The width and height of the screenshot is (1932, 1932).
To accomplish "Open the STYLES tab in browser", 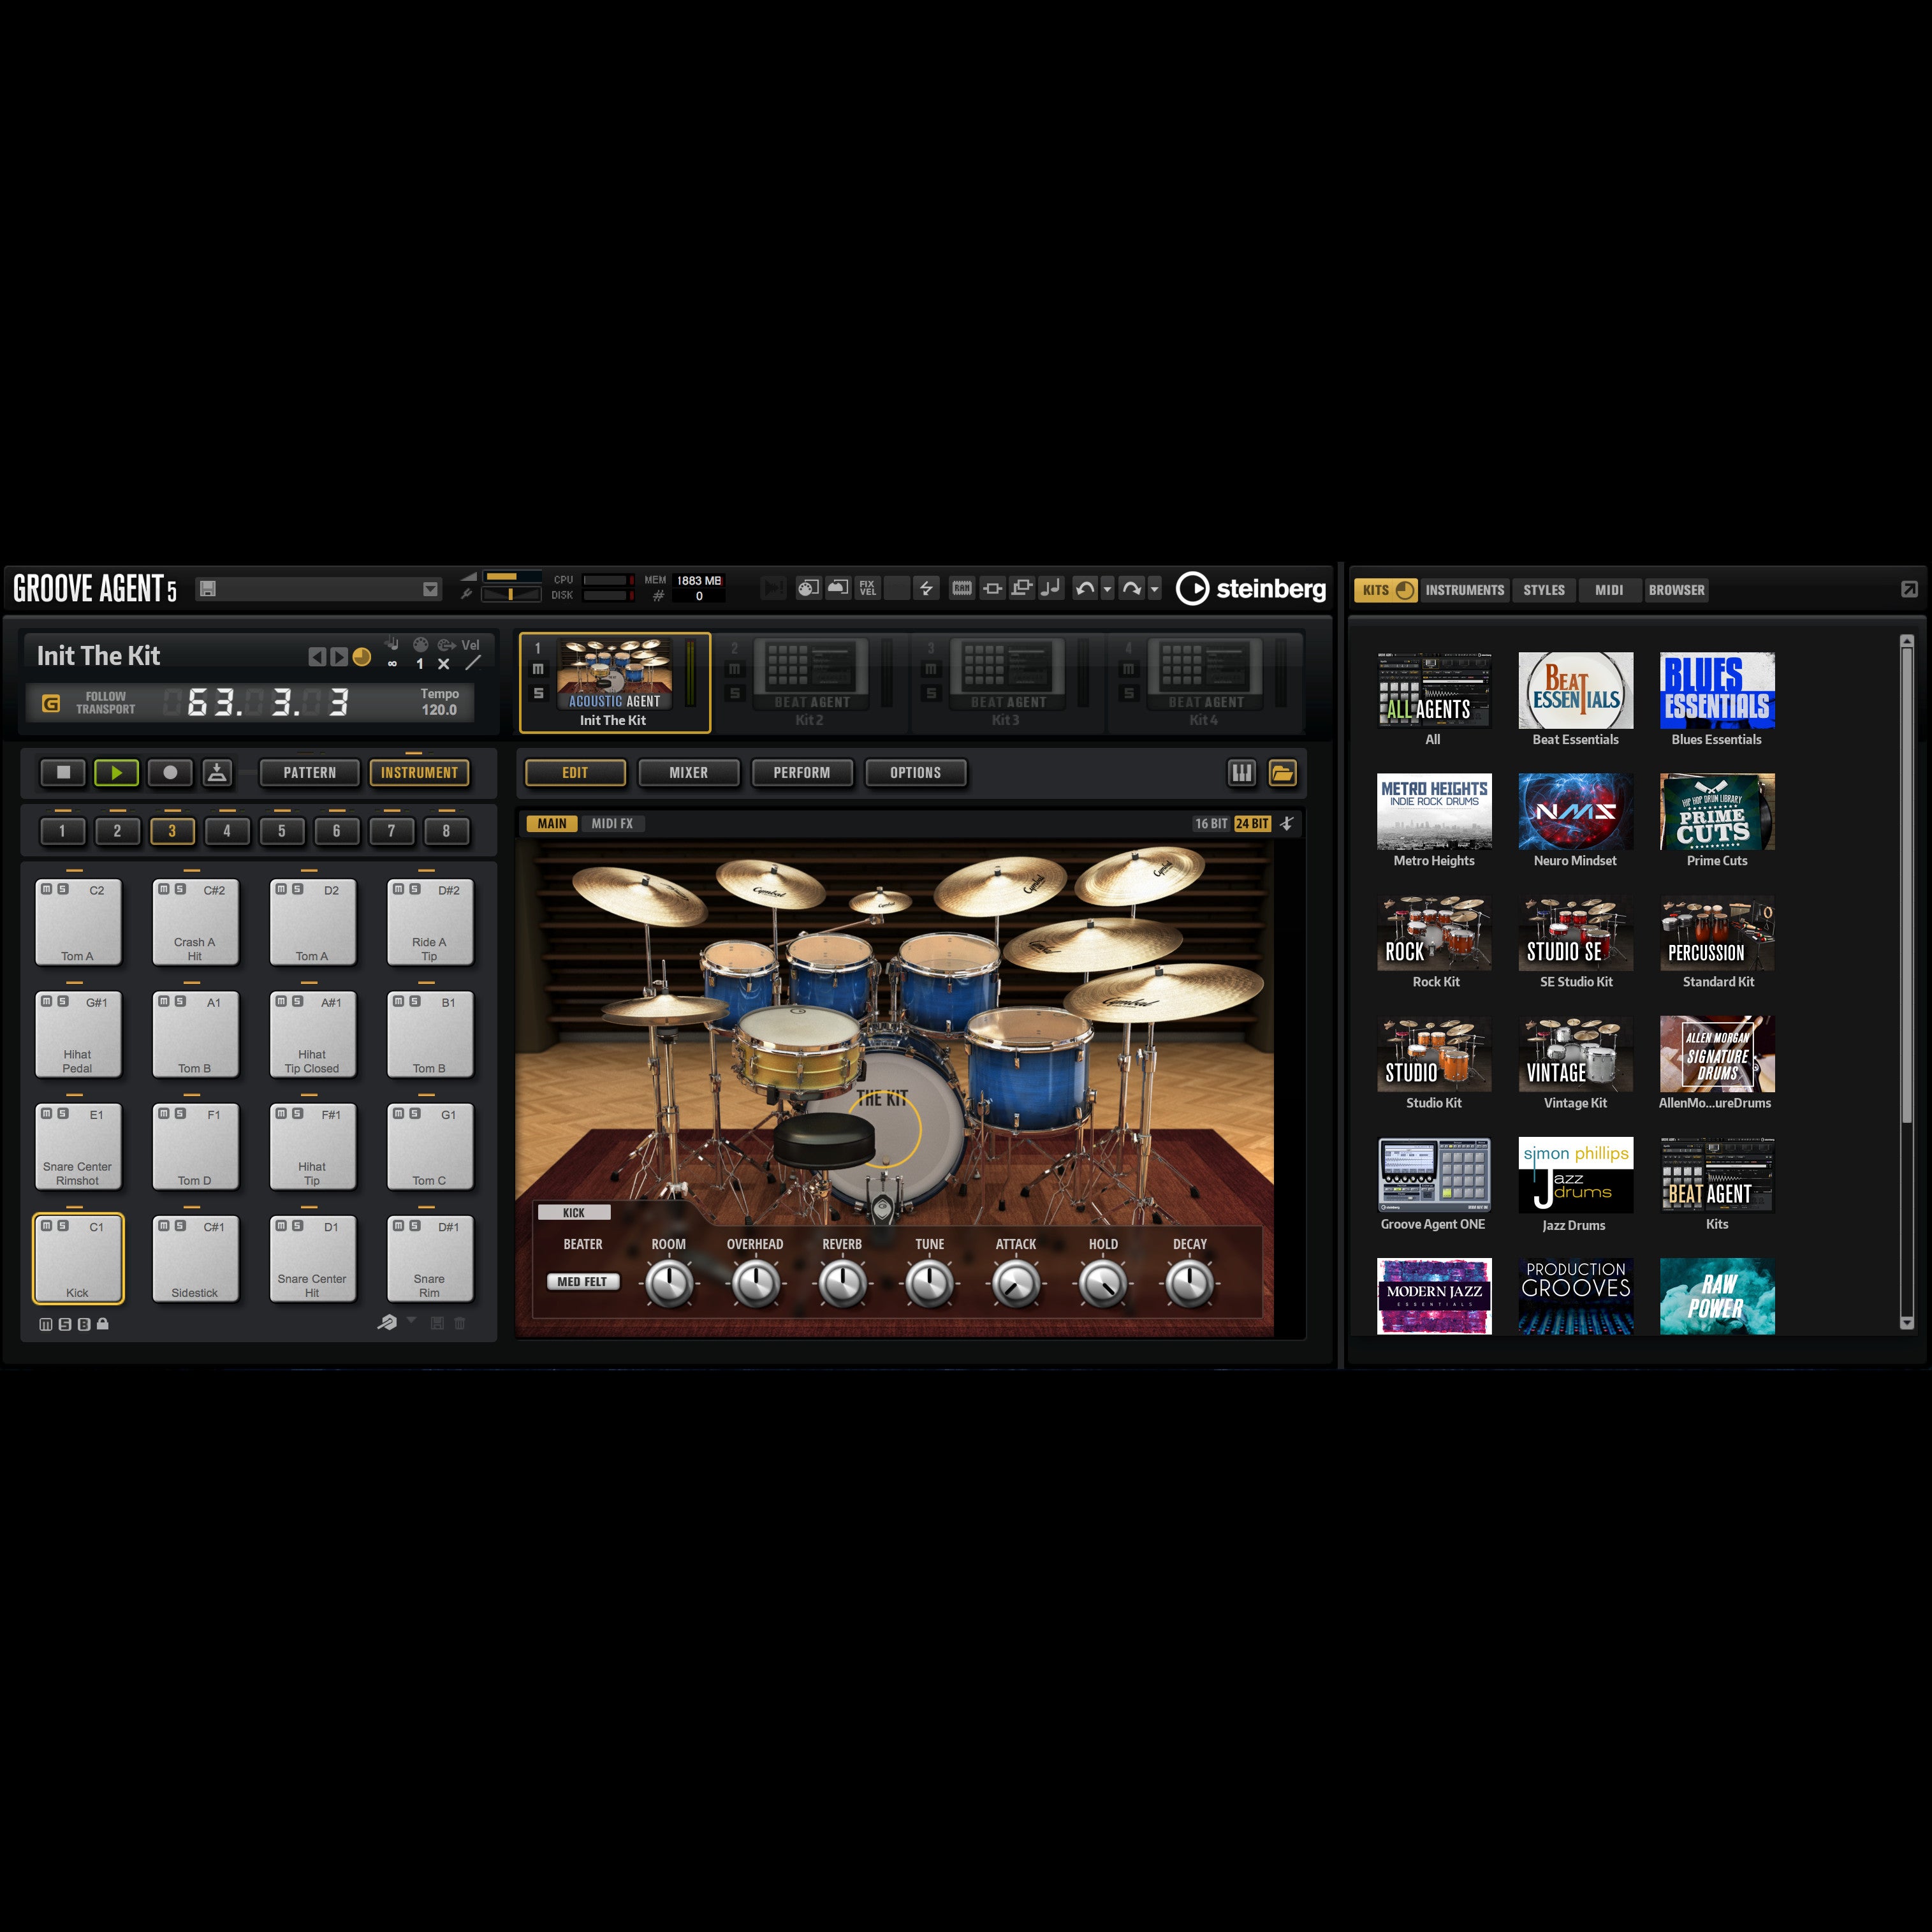I will (1544, 590).
